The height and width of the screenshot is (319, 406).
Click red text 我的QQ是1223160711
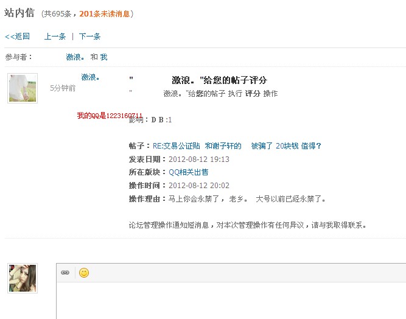110,116
